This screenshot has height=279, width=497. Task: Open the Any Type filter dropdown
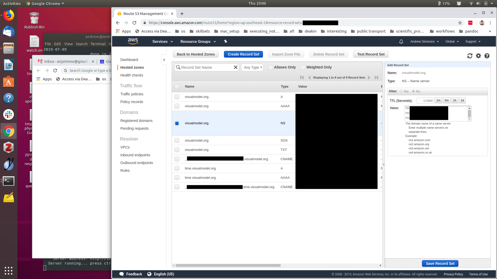click(253, 67)
